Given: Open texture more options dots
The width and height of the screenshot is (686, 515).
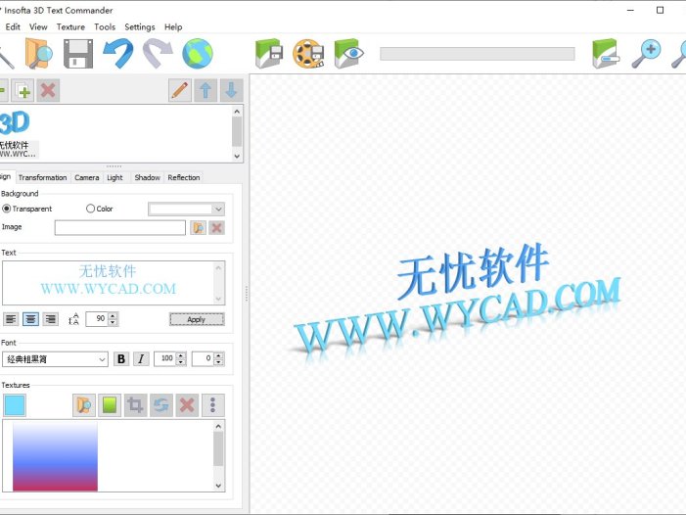Looking at the screenshot, I should click(x=213, y=405).
